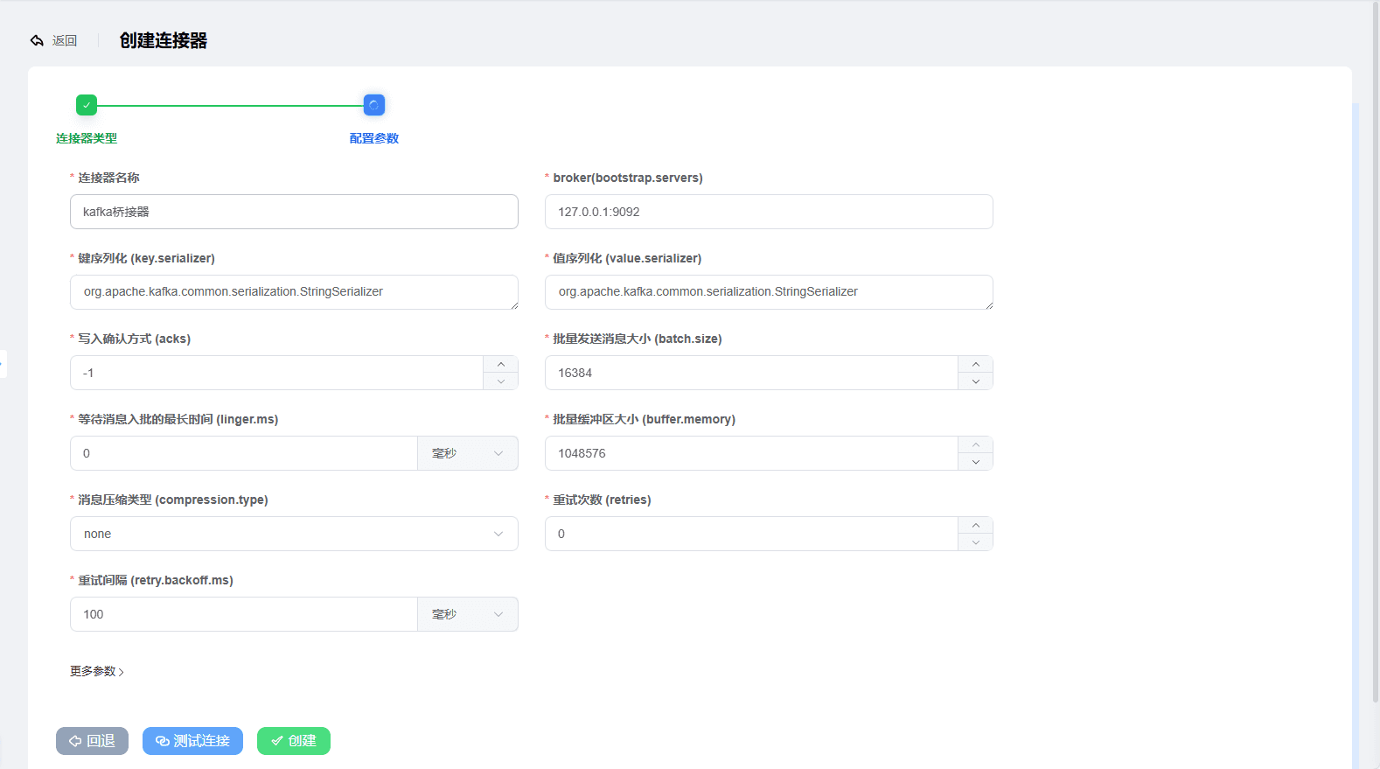Click the completed 连接器类型 step icon
The image size is (1380, 769).
click(x=87, y=105)
